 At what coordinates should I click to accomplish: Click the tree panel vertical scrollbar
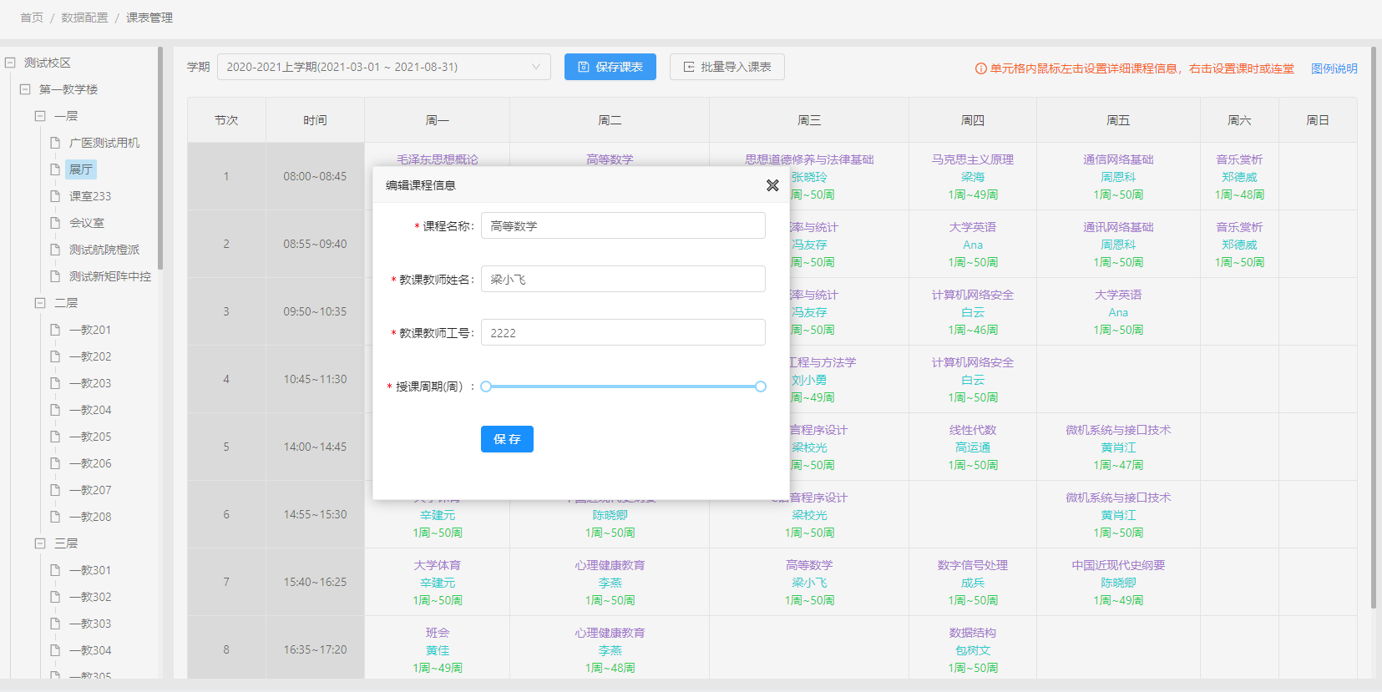pyautogui.click(x=160, y=158)
